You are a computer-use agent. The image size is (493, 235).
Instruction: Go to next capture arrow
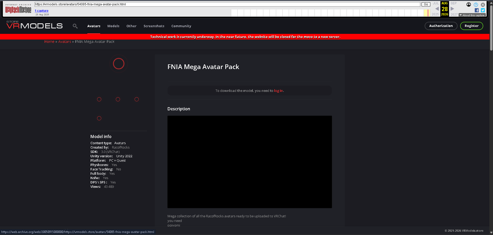[452, 9]
